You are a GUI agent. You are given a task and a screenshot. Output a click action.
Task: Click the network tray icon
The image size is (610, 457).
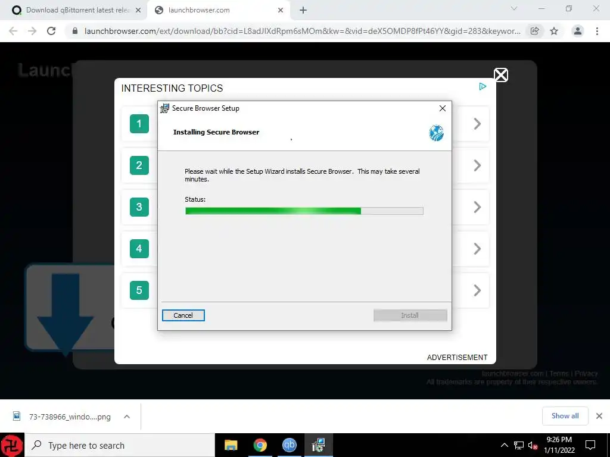519,445
